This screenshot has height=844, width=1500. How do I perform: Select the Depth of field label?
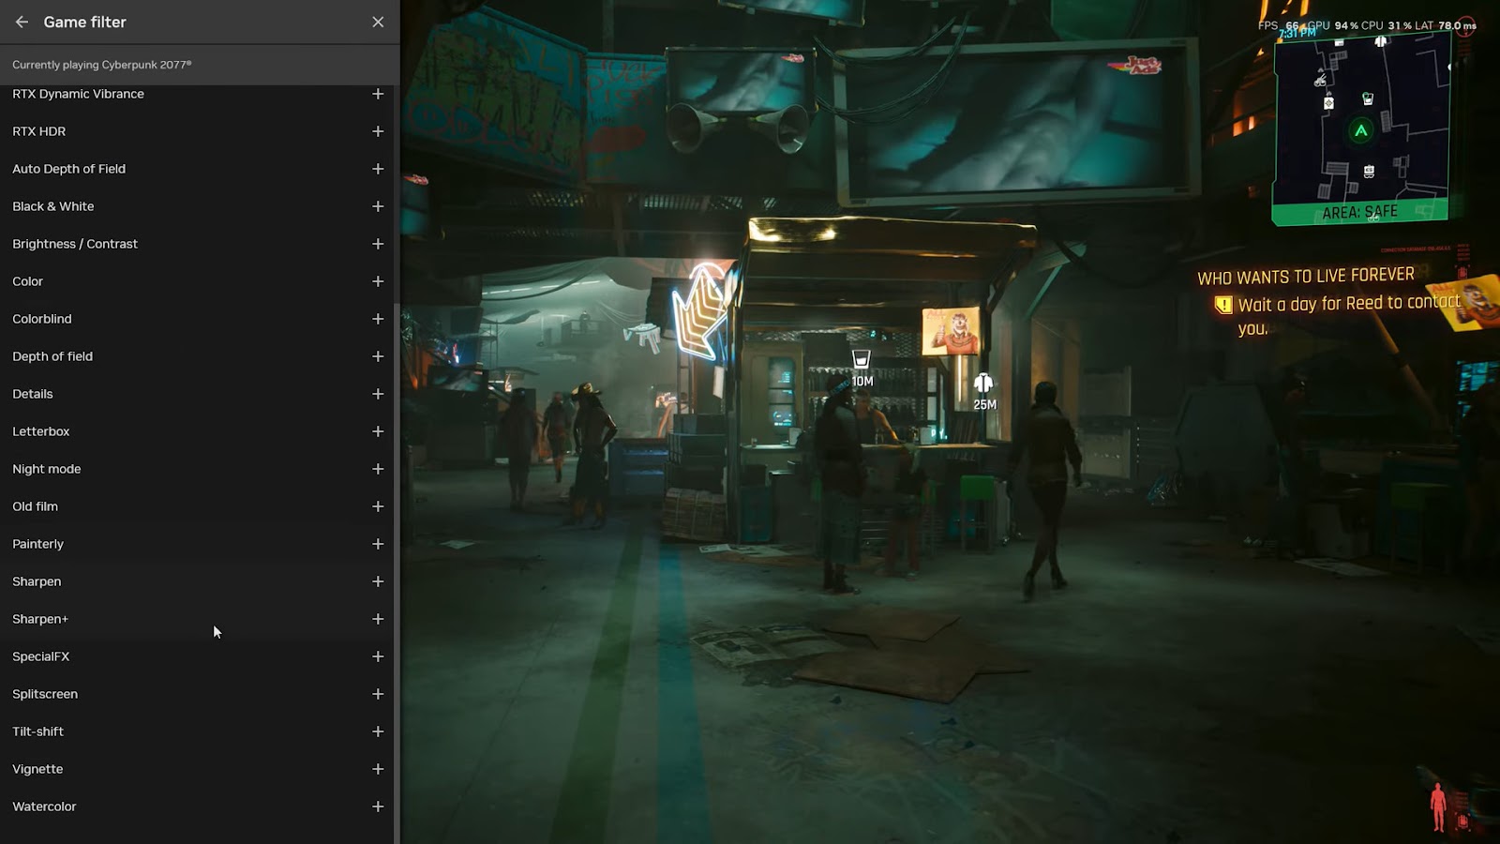[x=52, y=356]
